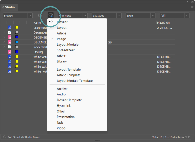Choose Video in filter menu
This screenshot has width=195, height=142.
(x=77, y=128)
